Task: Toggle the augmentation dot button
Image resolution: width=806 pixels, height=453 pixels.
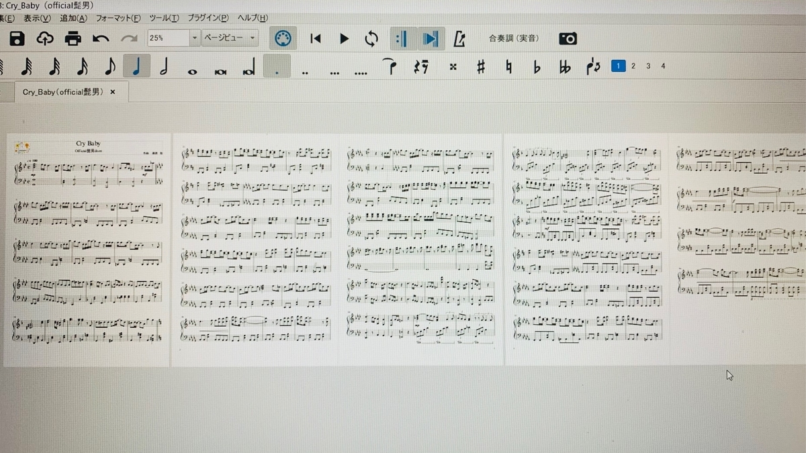Action: point(277,66)
